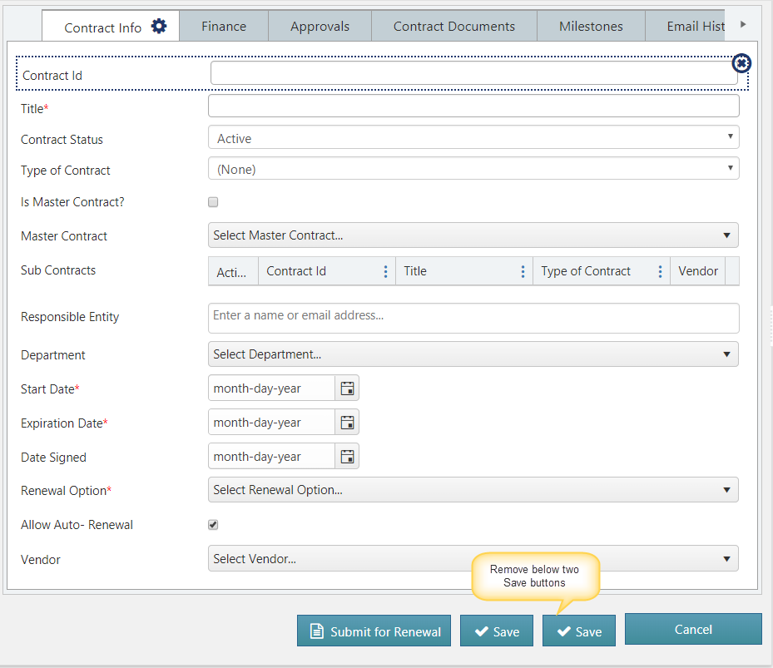This screenshot has height=668, width=773.
Task: Open the Select Vendor dropdown
Action: click(x=473, y=559)
